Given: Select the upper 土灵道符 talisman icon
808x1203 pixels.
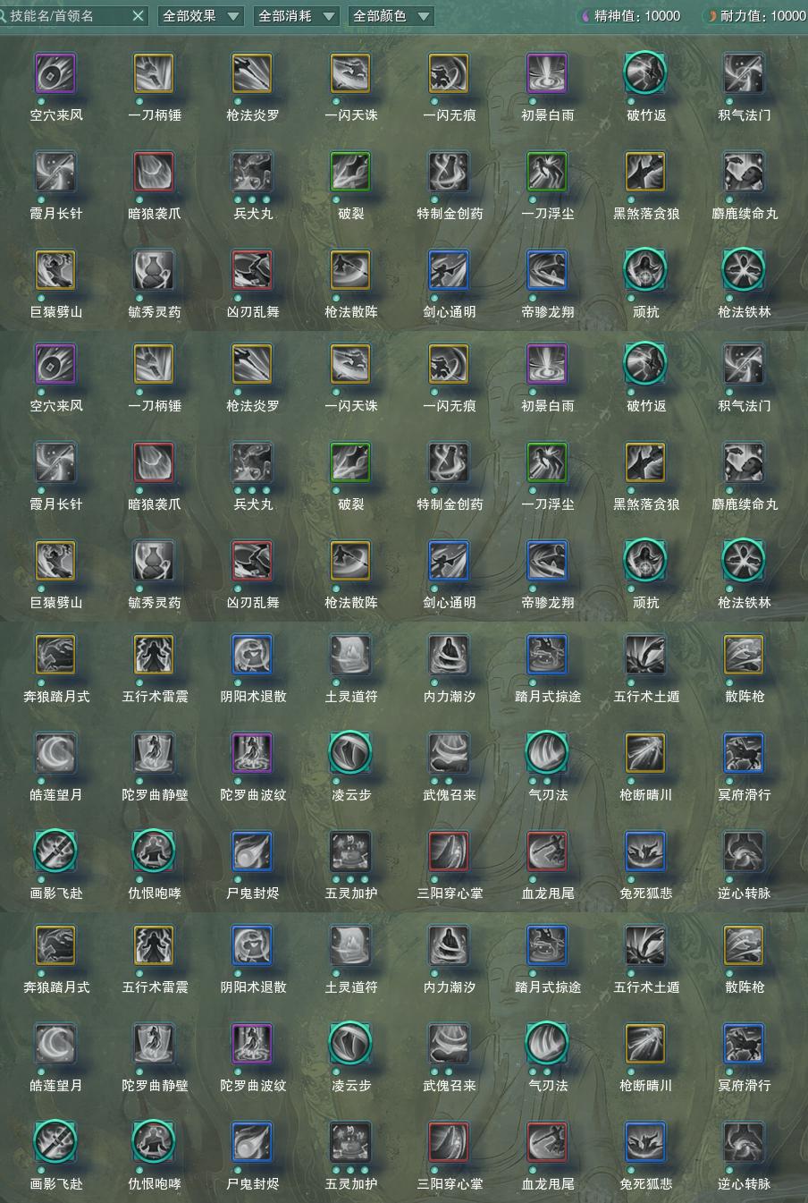Looking at the screenshot, I should [x=350, y=655].
